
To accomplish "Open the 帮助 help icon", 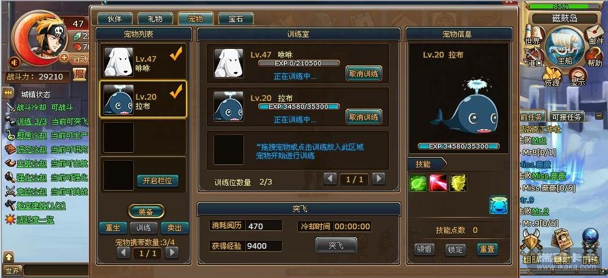I will pyautogui.click(x=594, y=58).
